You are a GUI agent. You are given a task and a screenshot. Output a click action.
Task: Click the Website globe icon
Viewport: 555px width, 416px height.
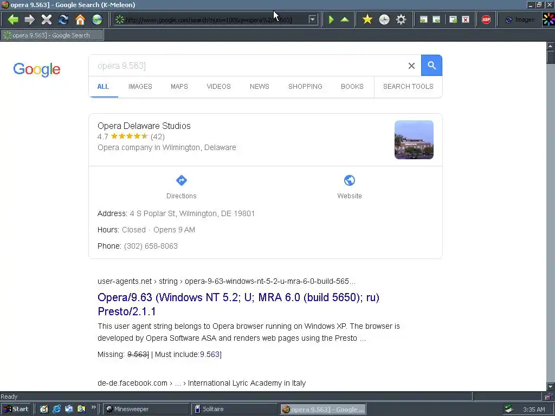(350, 180)
